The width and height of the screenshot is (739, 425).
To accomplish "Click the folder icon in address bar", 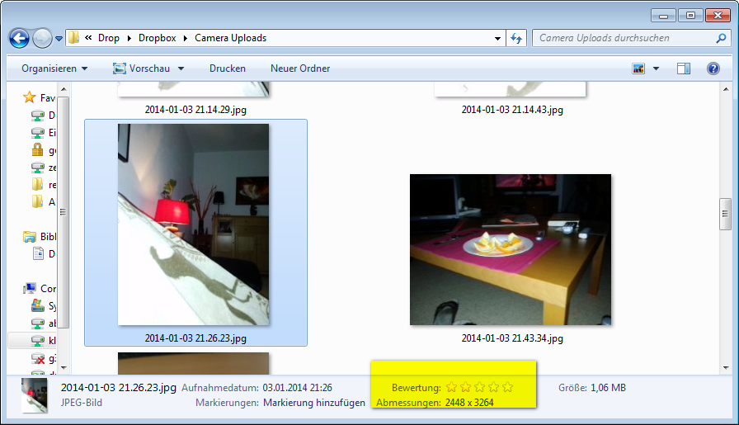I will point(73,38).
